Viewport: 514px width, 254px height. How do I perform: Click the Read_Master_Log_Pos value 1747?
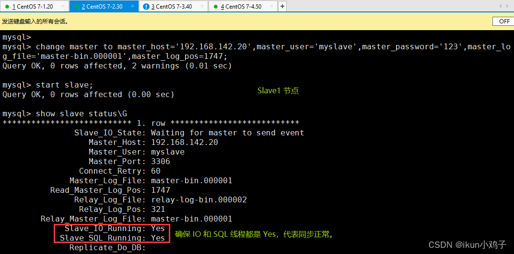(161, 190)
